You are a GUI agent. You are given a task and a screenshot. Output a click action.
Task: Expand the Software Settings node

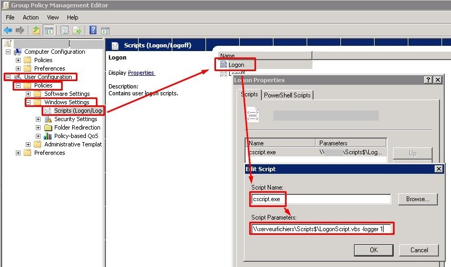28,94
